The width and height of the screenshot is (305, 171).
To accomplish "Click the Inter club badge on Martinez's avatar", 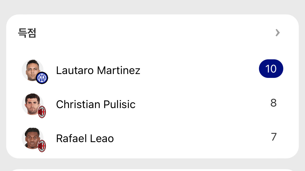I will click(42, 78).
